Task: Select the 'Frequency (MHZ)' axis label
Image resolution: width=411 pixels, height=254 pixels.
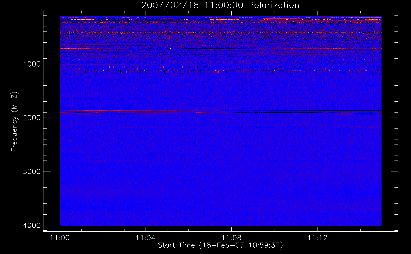Action: (x=14, y=122)
